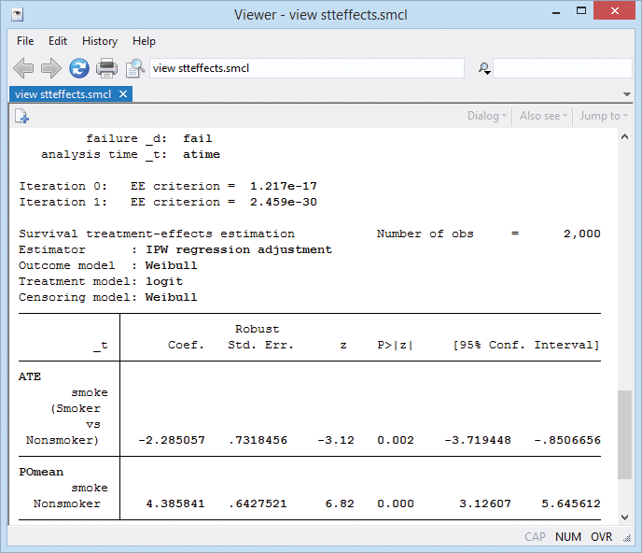642x553 pixels.
Task: Click the command address field
Action: [x=307, y=68]
